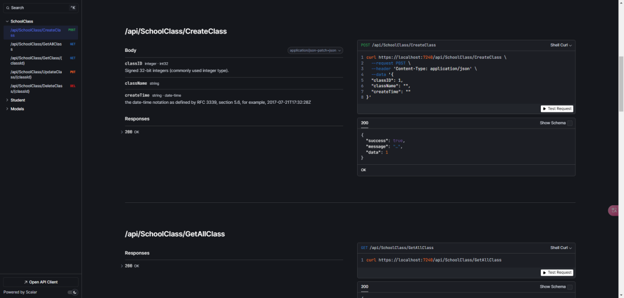The height and width of the screenshot is (298, 624).
Task: Click the DEL badge beside DeleteClass in sidebar
Action: [x=72, y=86]
